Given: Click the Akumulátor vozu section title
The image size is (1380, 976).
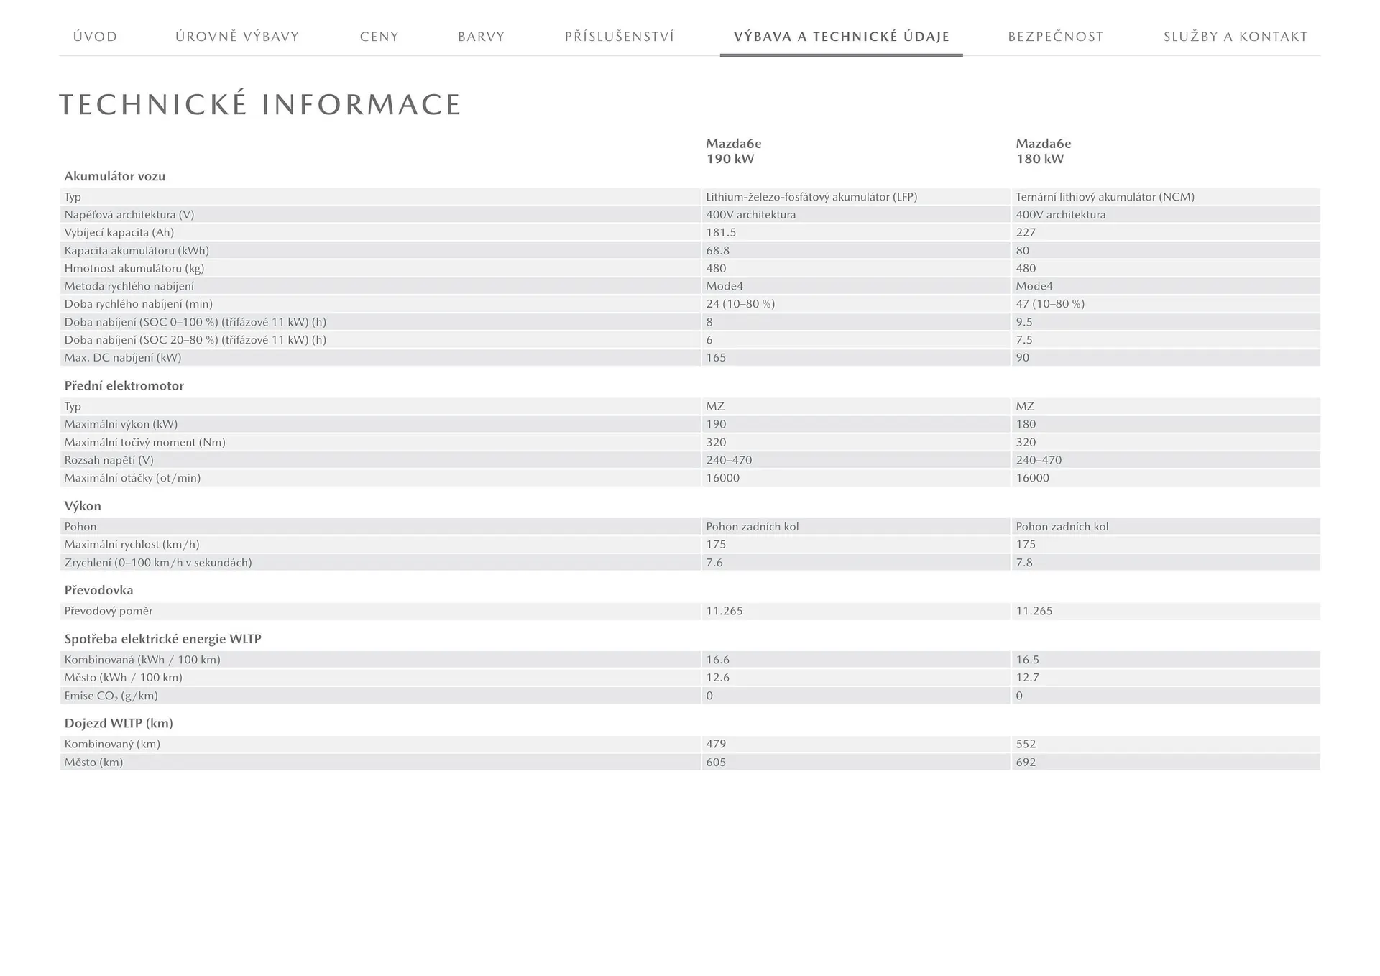Looking at the screenshot, I should 115,176.
